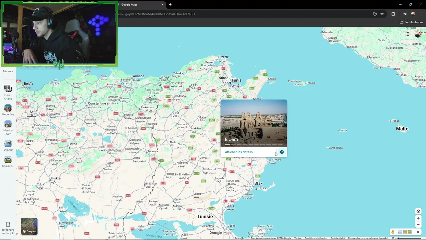Click the Google account avatar on the map
This screenshot has height=240, width=426.
pyautogui.click(x=418, y=34)
